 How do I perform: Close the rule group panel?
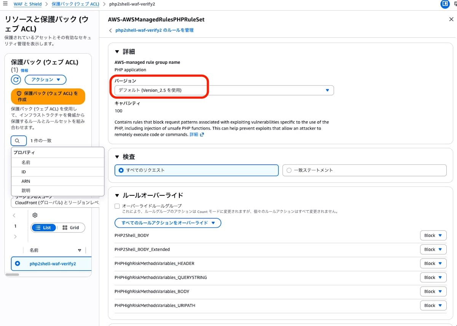[x=451, y=19]
